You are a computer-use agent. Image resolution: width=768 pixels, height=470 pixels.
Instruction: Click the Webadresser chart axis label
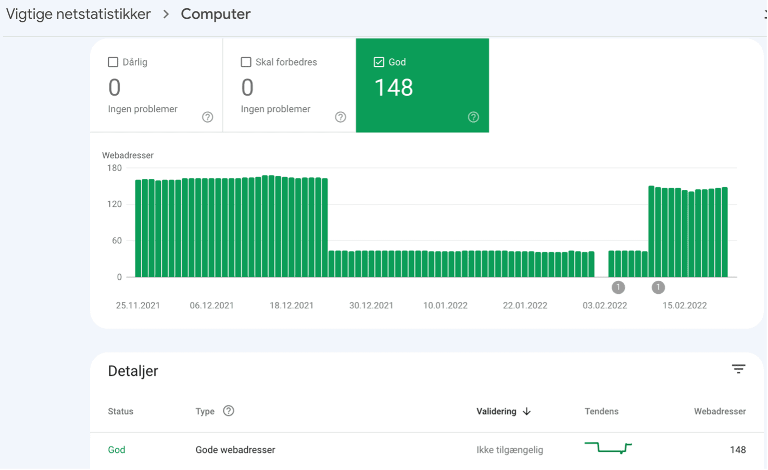[128, 155]
